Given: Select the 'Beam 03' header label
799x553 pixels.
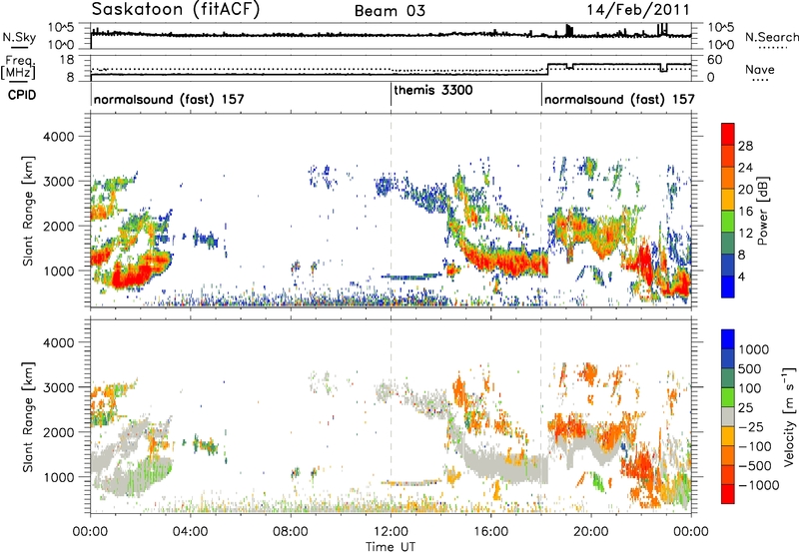Looking at the screenshot, I should pos(390,11).
